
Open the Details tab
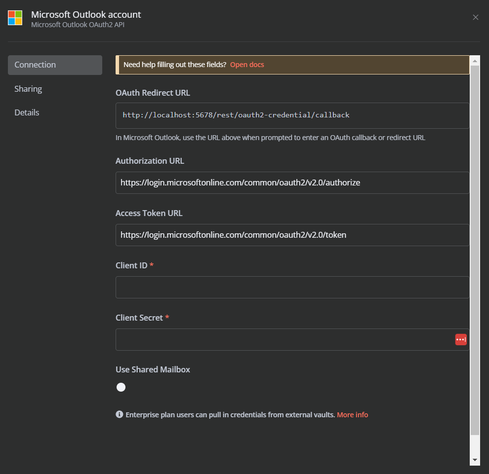click(27, 112)
